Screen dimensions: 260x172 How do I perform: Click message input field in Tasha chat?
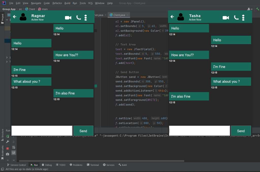[x=200, y=131]
